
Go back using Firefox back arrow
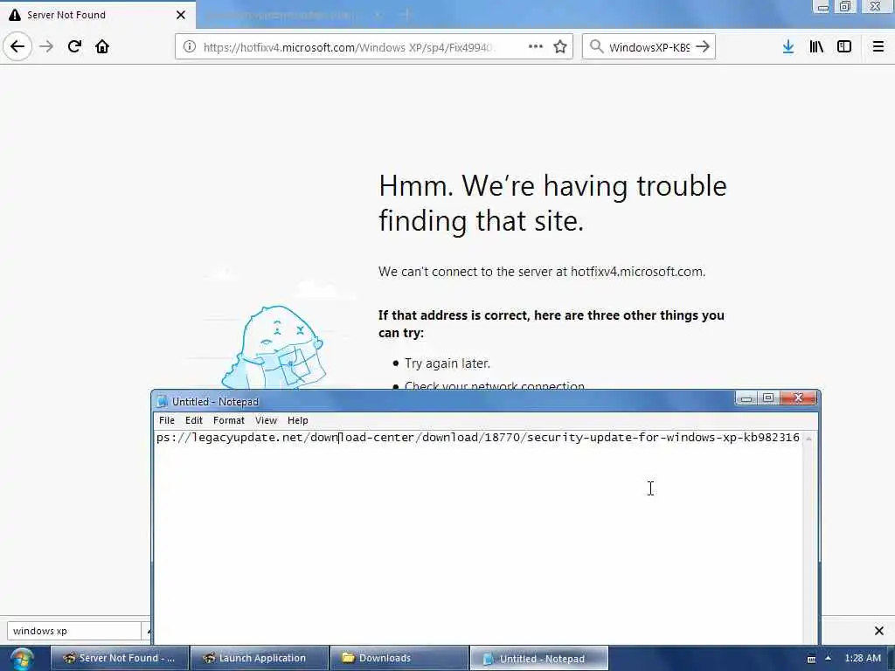tap(17, 46)
